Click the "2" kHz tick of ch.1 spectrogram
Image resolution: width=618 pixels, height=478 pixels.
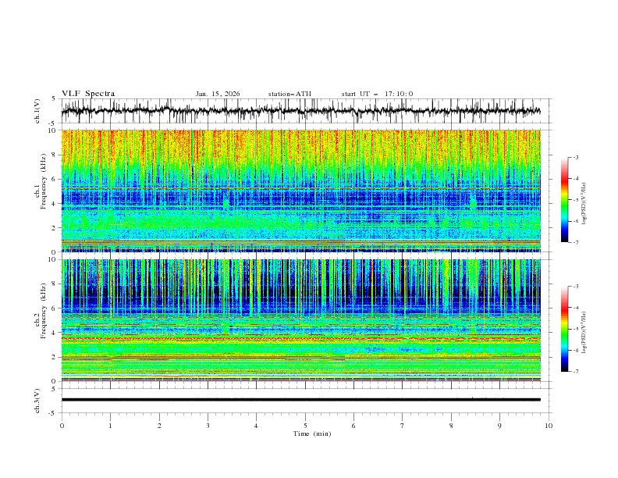[55, 228]
